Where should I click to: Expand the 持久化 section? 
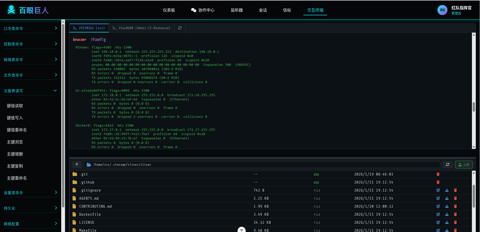click(x=30, y=208)
